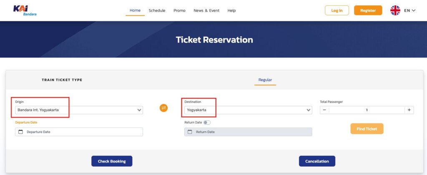
Task: Click the UK flag language icon
Action: 395,10
